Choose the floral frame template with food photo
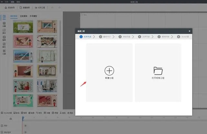This screenshot has width=207, height=134. click(47, 41)
